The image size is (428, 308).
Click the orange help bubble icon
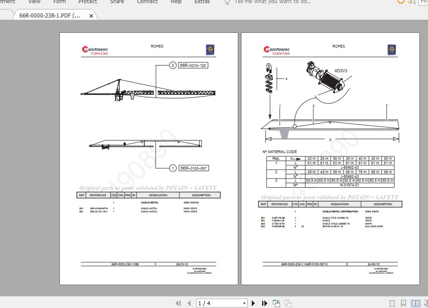[x=400, y=2]
